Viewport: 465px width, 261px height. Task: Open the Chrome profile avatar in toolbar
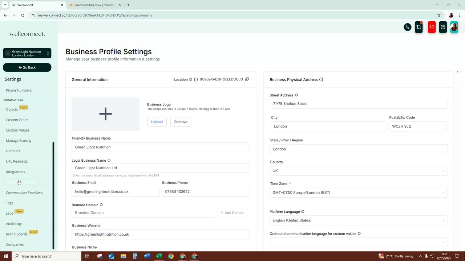pos(451,15)
